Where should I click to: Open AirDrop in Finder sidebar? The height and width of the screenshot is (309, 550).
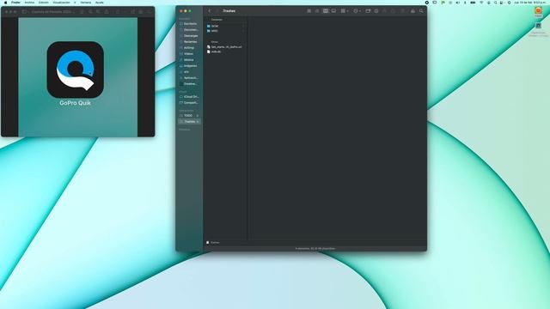[189, 48]
